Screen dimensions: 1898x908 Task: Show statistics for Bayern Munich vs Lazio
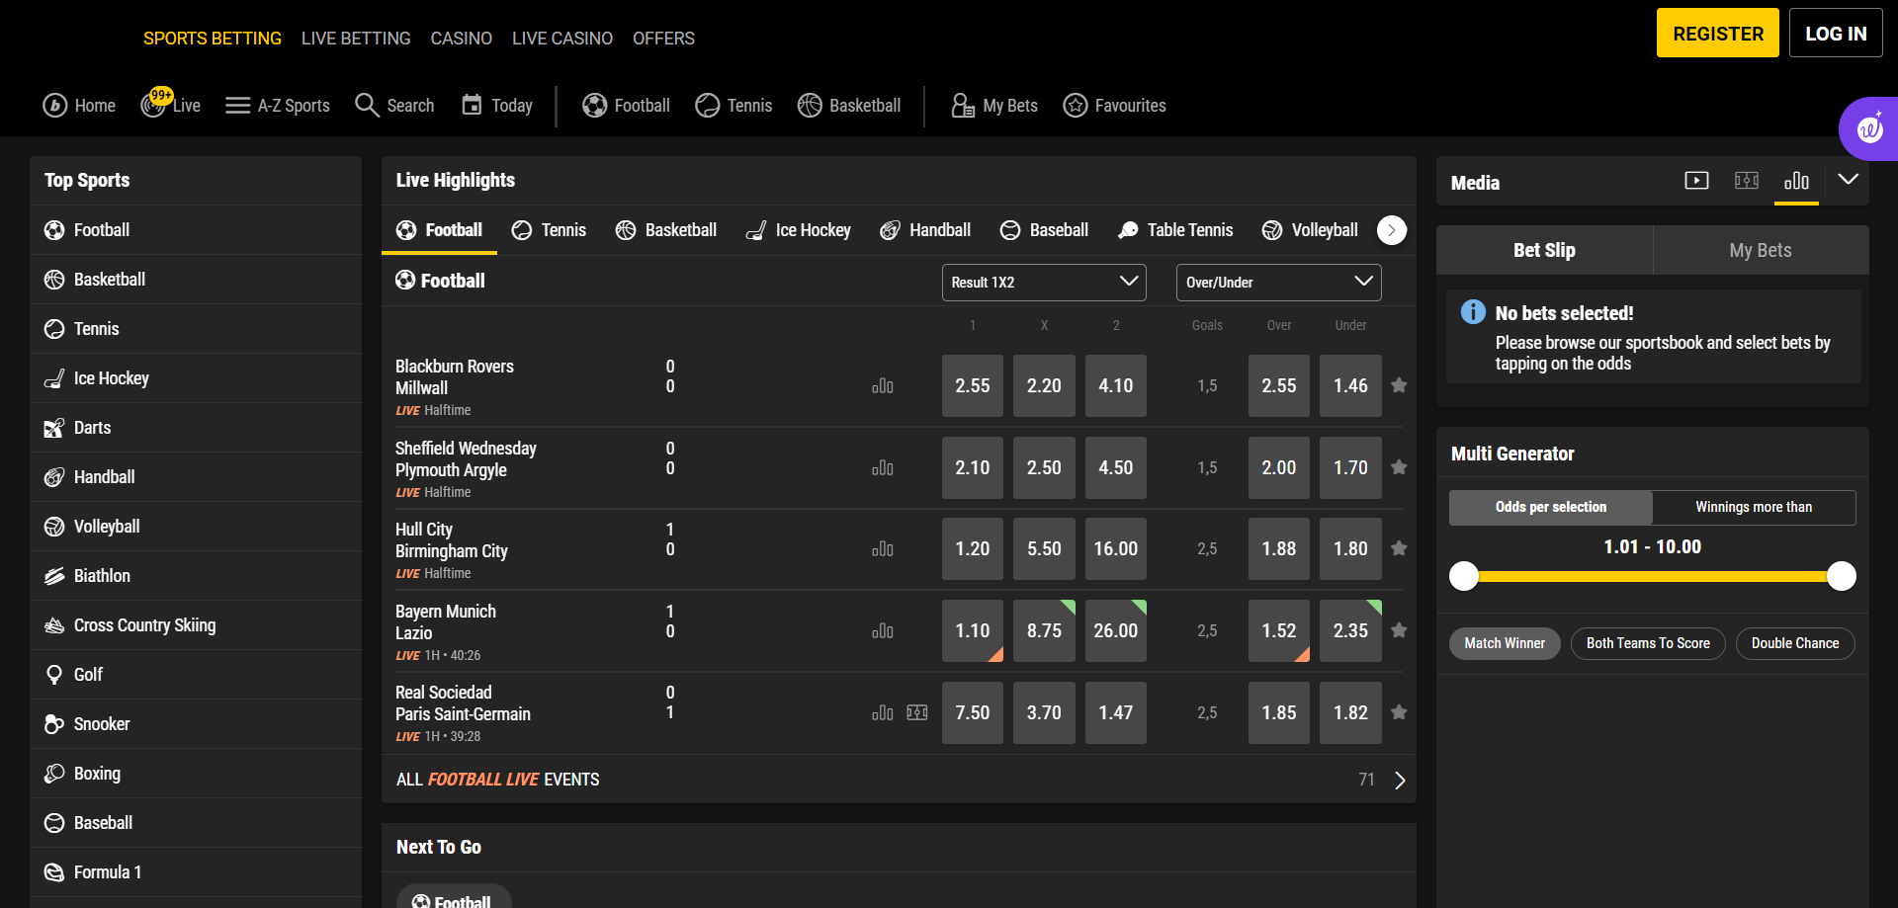coord(883,631)
